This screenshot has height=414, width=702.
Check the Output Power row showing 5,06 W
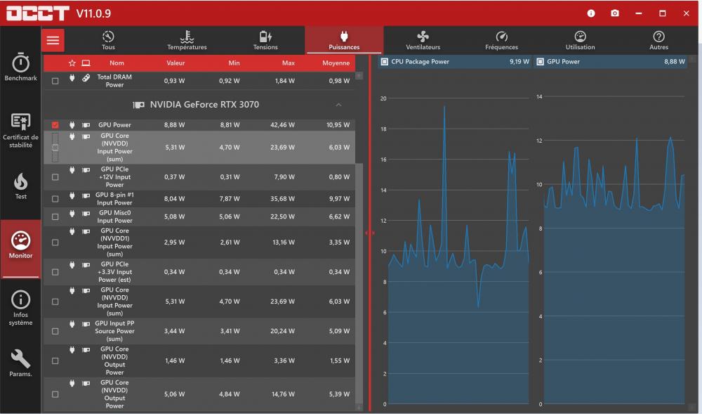click(x=55, y=394)
